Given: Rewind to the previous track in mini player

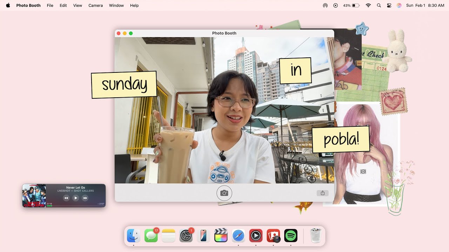Looking at the screenshot, I should (66, 198).
